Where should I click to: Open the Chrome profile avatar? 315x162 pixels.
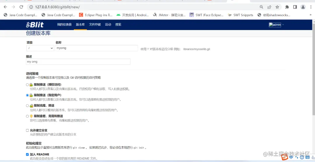click(303, 7)
